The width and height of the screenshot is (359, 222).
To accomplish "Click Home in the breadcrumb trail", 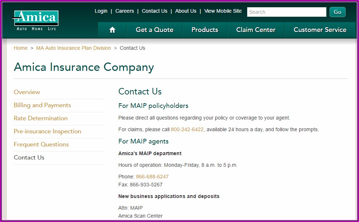I will [21, 48].
